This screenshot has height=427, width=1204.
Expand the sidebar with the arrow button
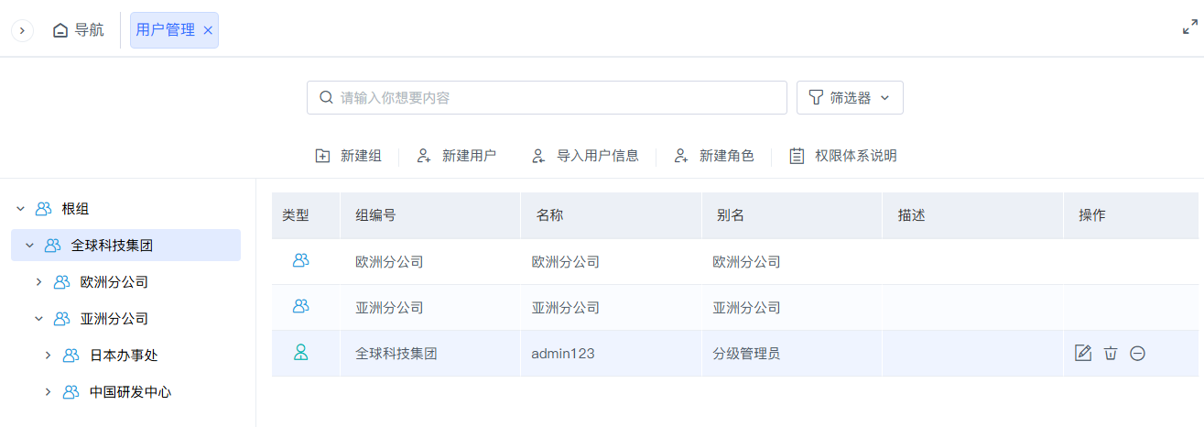tap(22, 30)
